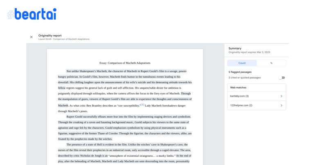The height and width of the screenshot is (165, 315).
Task: Click the 'Web matches' section header
Action: pyautogui.click(x=237, y=87)
